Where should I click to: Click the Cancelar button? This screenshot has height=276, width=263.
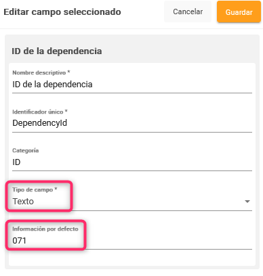pyautogui.click(x=188, y=11)
